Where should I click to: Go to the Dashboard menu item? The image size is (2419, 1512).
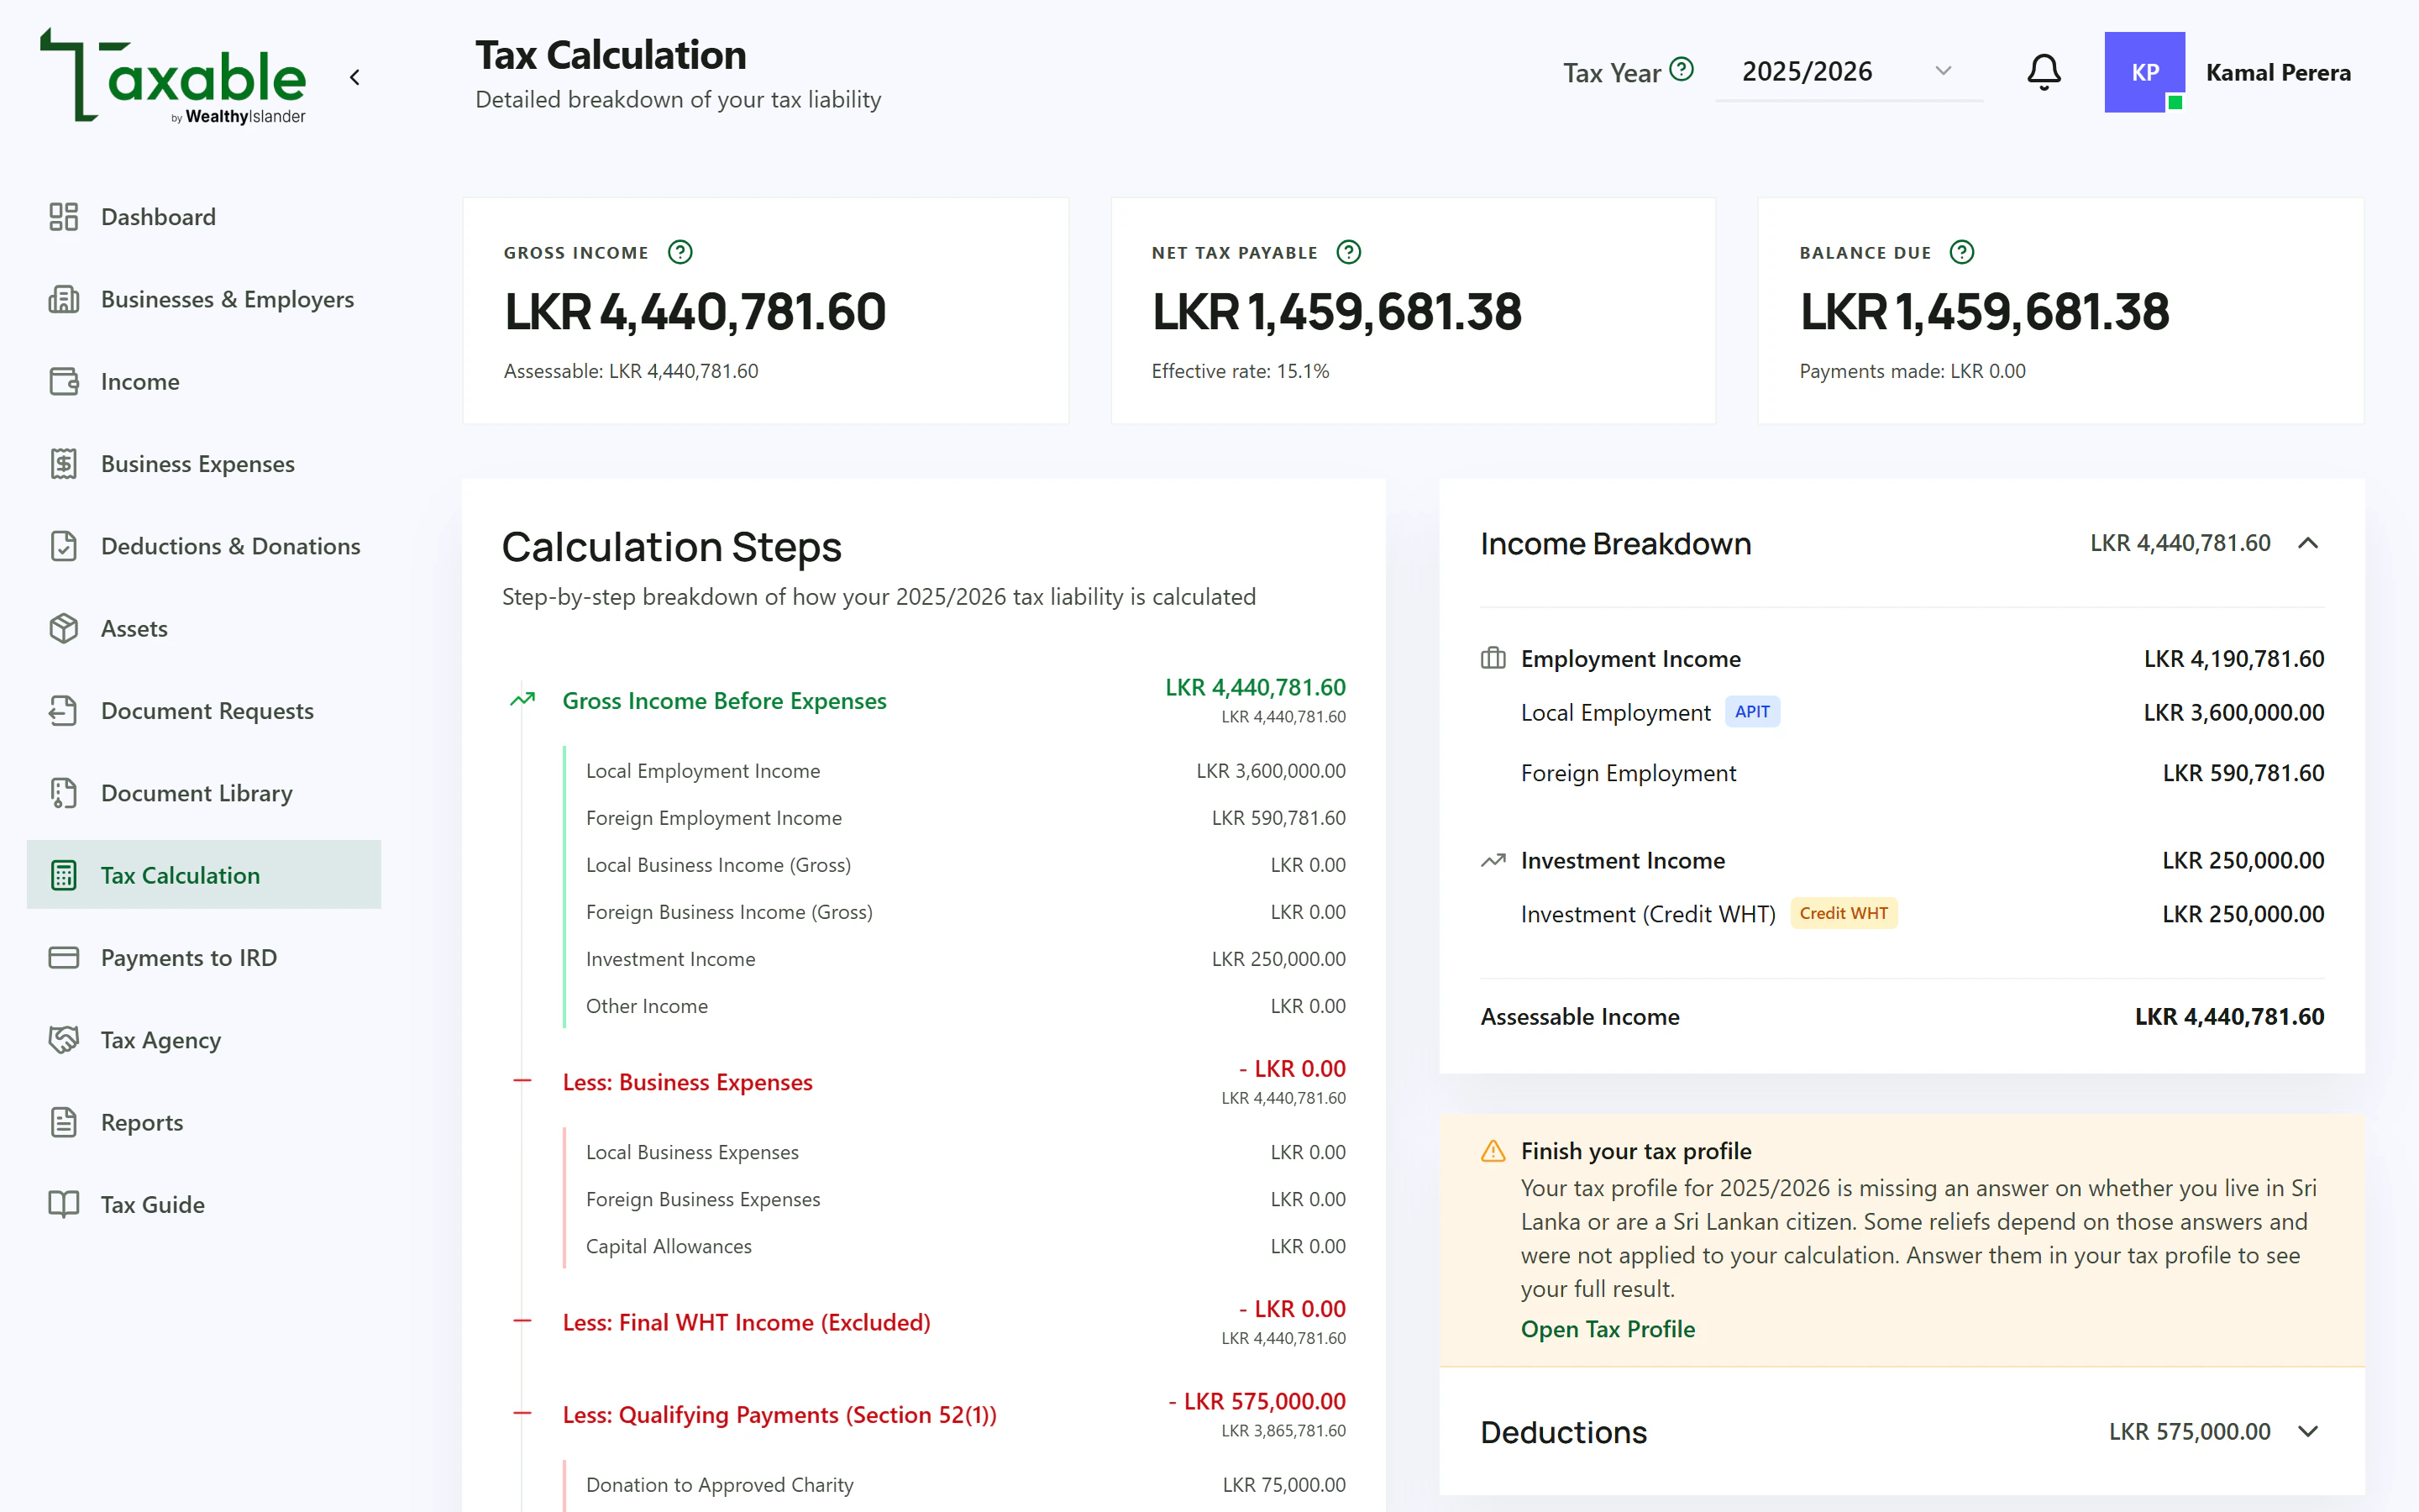(x=204, y=217)
